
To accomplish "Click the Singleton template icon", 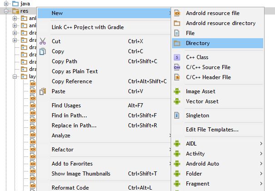I will click(177, 116).
